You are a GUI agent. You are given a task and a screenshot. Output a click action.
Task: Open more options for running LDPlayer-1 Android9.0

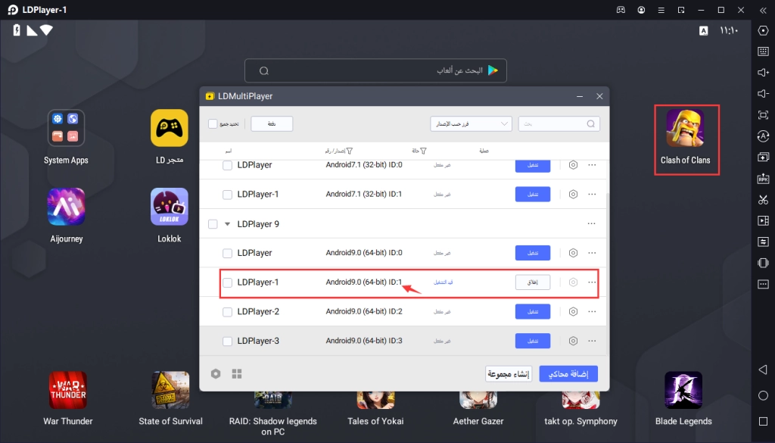(x=592, y=282)
